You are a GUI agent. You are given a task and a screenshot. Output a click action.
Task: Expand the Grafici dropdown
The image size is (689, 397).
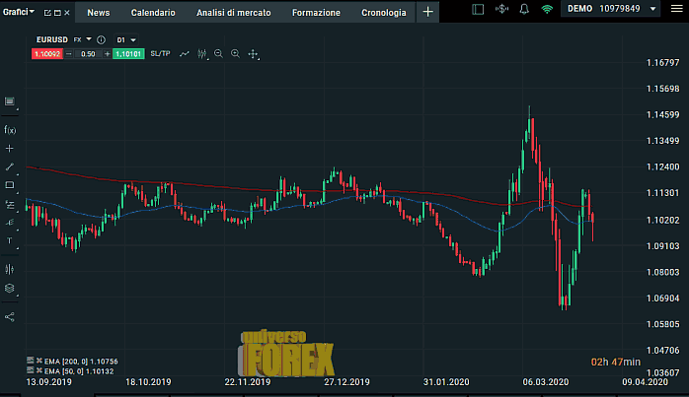18,12
